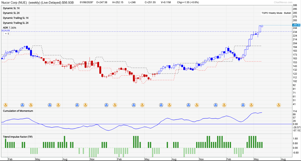The width and height of the screenshot is (301, 161).
Task: Select the Dynamic Trailing SL 1X label
Action: pyautogui.click(x=16, y=18)
